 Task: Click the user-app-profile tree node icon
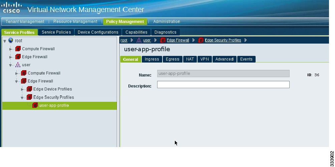[x=35, y=105]
